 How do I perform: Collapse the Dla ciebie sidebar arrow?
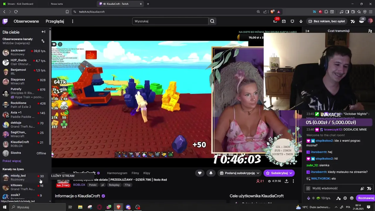[43, 32]
